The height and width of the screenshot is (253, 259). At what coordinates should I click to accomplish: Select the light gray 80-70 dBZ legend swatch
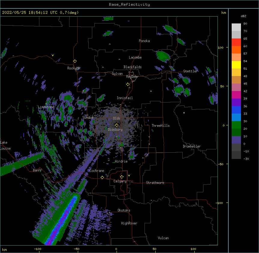point(236,27)
